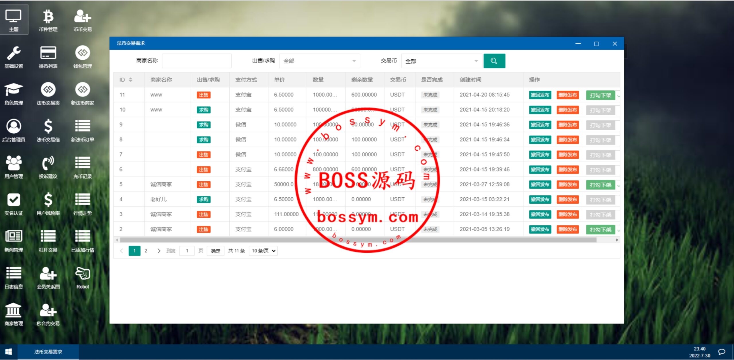Click 打勾下架 button for row ID 10

pos(601,110)
